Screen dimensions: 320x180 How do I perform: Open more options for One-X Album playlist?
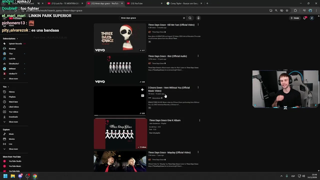click(199, 120)
